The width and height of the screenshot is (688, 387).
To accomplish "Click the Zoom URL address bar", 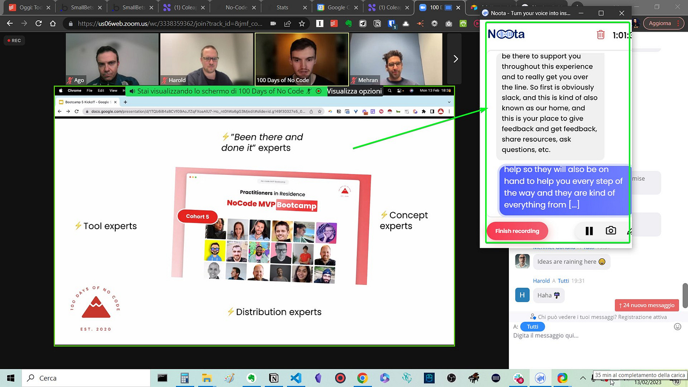I will click(x=170, y=24).
